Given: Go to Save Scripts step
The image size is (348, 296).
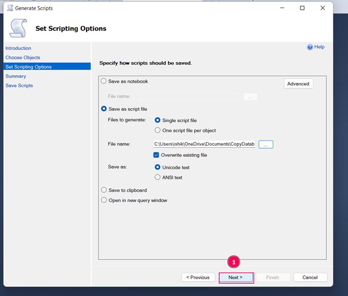Looking at the screenshot, I should [x=19, y=85].
